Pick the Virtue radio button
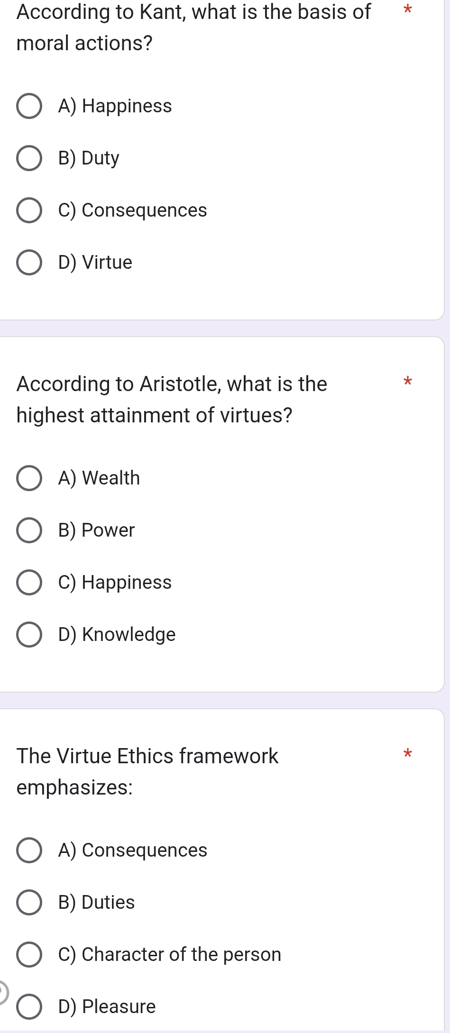The width and height of the screenshot is (450, 1033). pyautogui.click(x=29, y=263)
